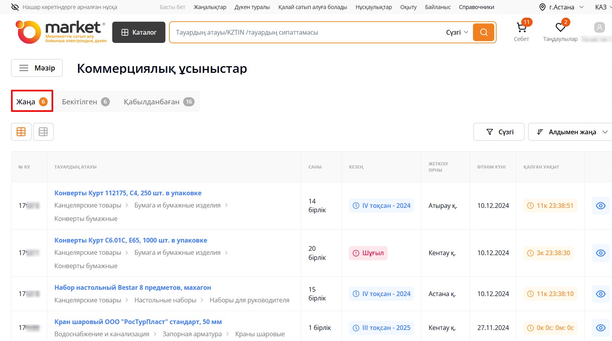Expand the Сүзгі dropdown in search bar
The width and height of the screenshot is (612, 341).
coord(457,32)
